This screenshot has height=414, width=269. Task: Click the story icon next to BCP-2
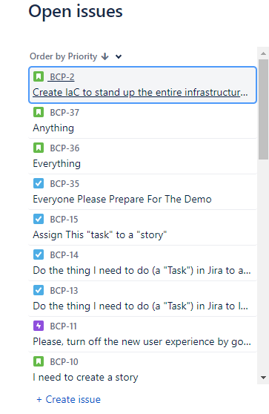39,77
